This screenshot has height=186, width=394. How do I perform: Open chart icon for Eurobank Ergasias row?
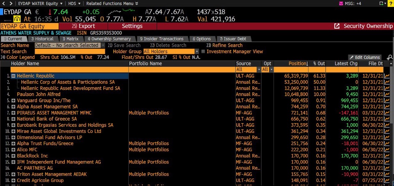[387, 125]
